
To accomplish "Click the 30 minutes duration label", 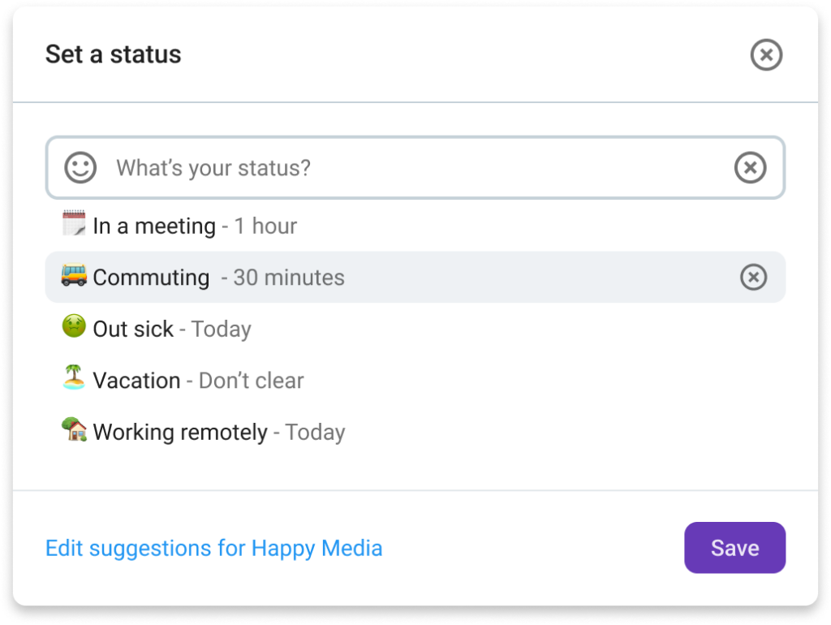I will tap(288, 278).
